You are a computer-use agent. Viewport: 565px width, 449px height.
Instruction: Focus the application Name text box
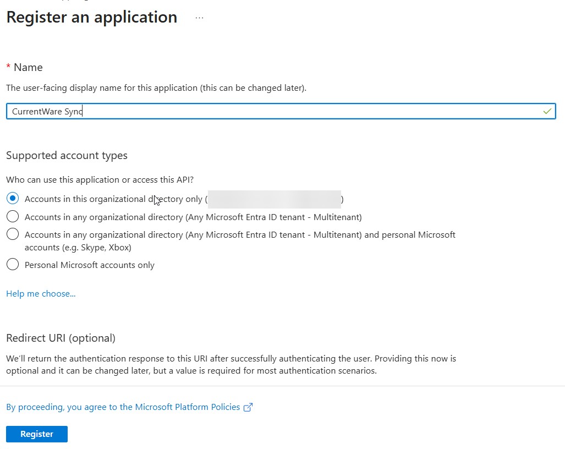pos(275,112)
